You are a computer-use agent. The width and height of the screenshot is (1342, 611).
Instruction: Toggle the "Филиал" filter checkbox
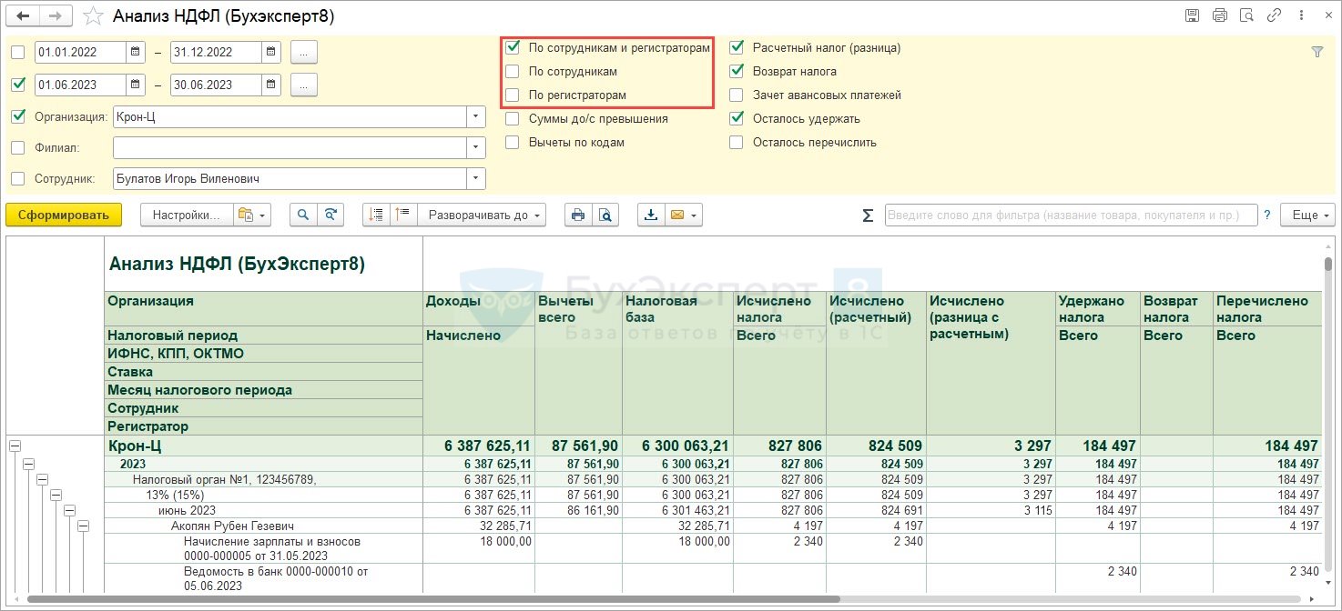17,147
